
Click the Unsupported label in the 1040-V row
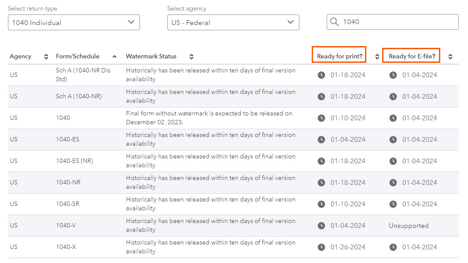[x=409, y=226]
